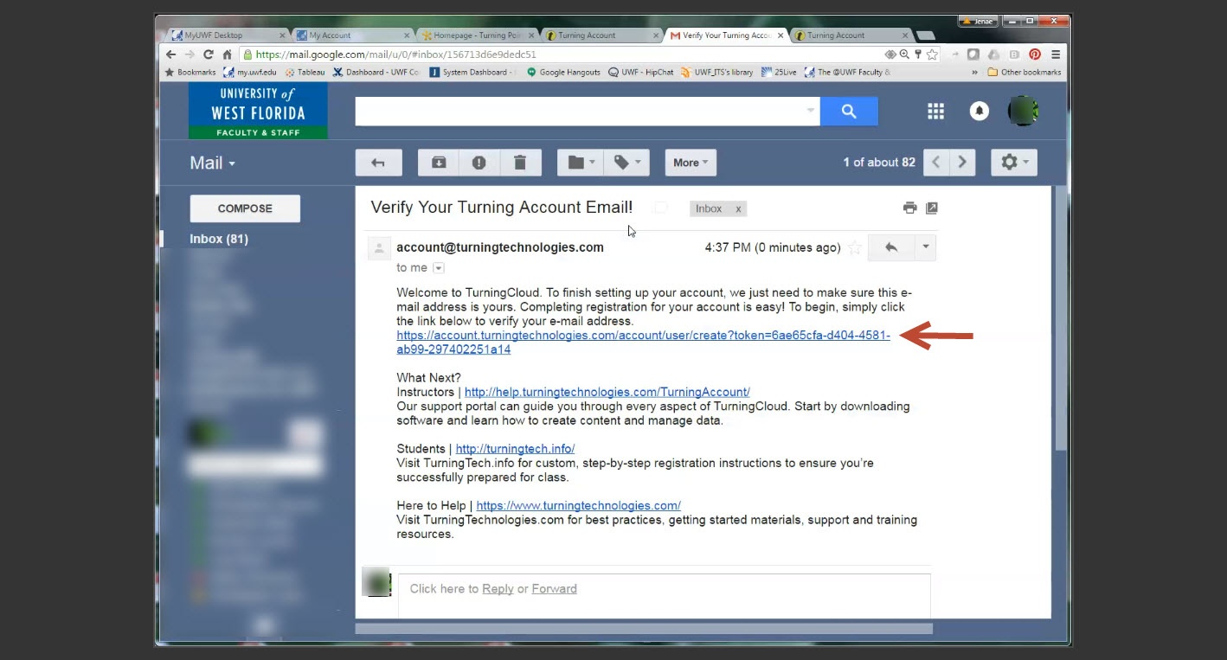The height and width of the screenshot is (660, 1227).
Task: Open the UWF_ITS's library bookmark
Action: click(717, 73)
